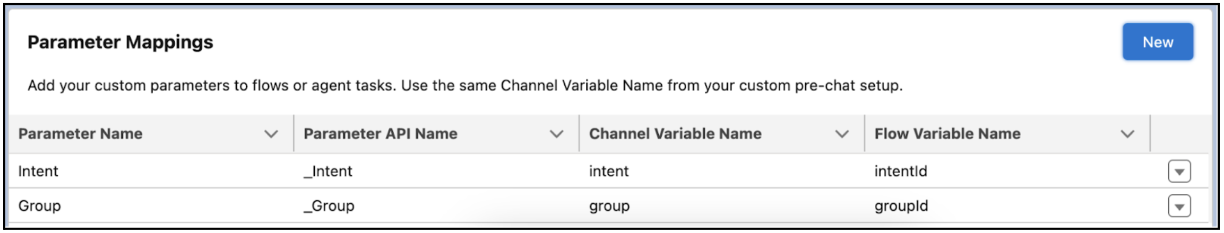
Task: Open the Parameter API Name column chevron
Action: (x=556, y=134)
